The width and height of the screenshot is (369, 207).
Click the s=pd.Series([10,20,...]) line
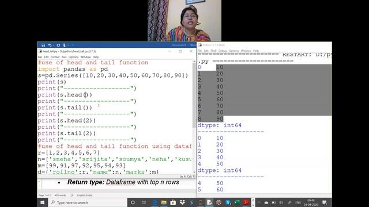(113, 75)
